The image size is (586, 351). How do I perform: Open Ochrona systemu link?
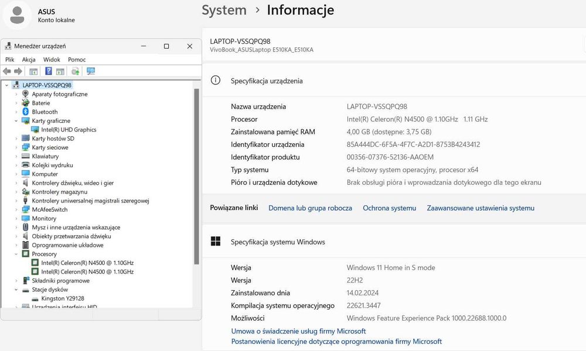[x=390, y=208]
